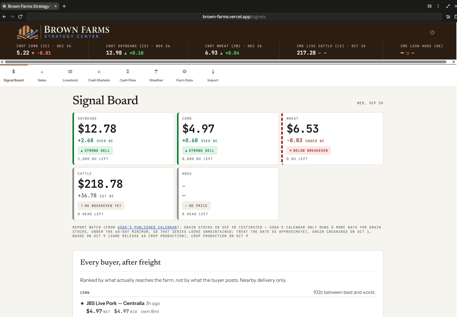
Task: Click the Soybeans Strong Sell badge
Action: (x=95, y=150)
